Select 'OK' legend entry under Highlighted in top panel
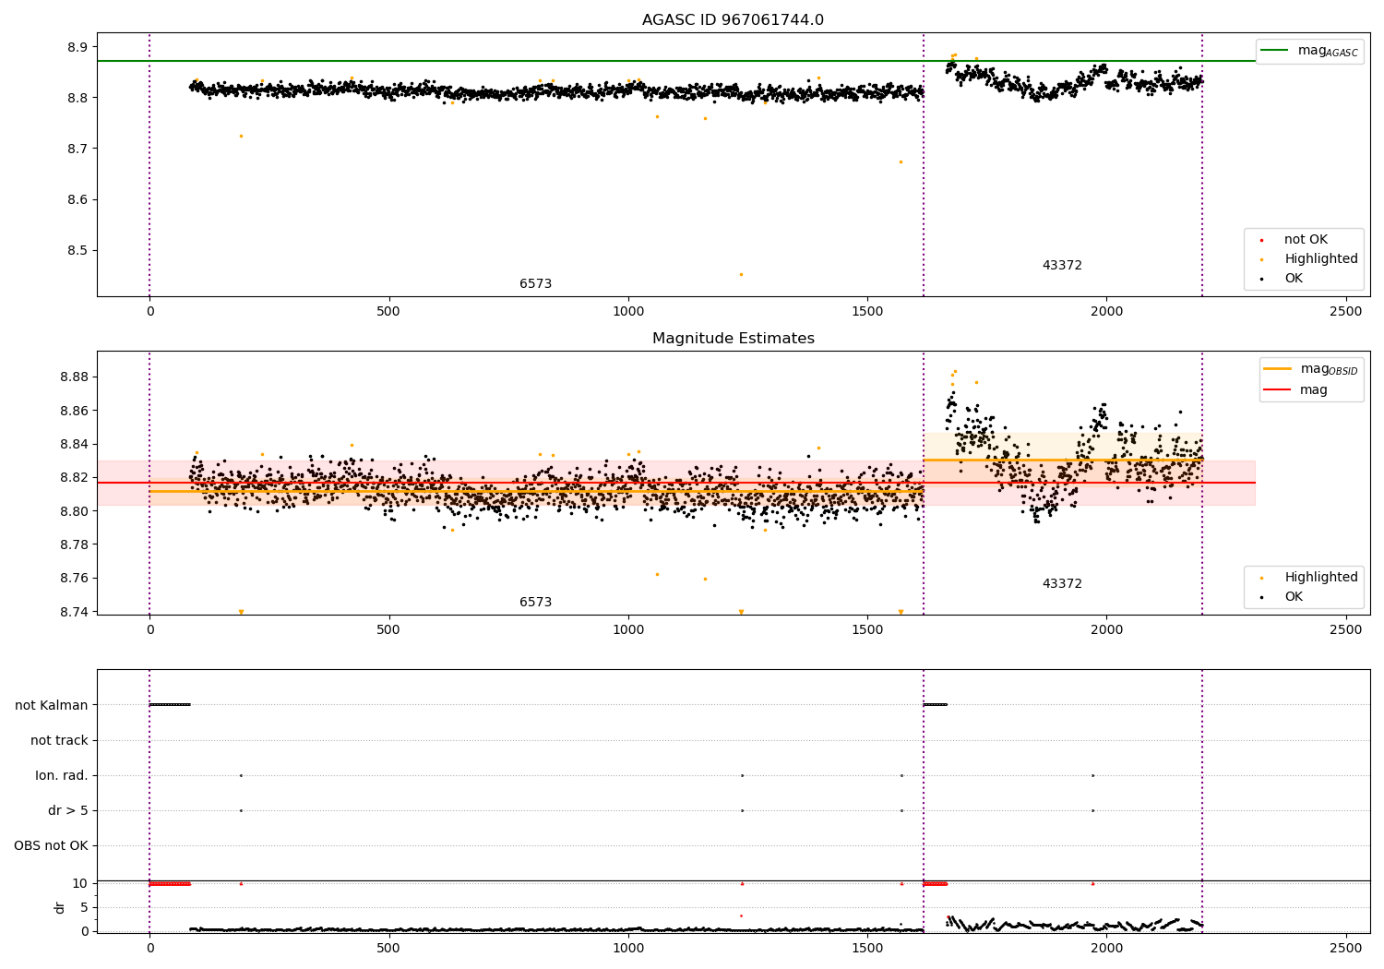 [x=1294, y=279]
